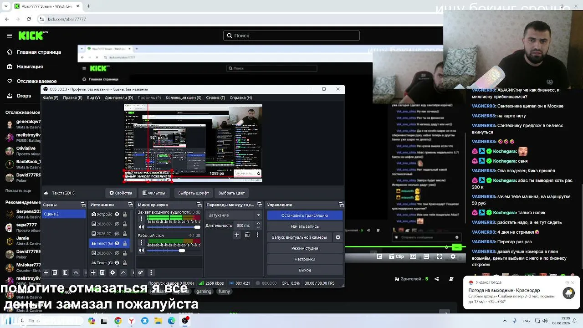Open the Файл (F) menu in OBS
Screen dimensions: 583x328
pyautogui.click(x=51, y=97)
